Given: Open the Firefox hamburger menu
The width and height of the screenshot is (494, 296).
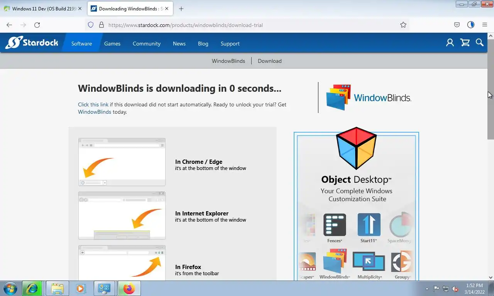Looking at the screenshot, I should pyautogui.click(x=485, y=25).
